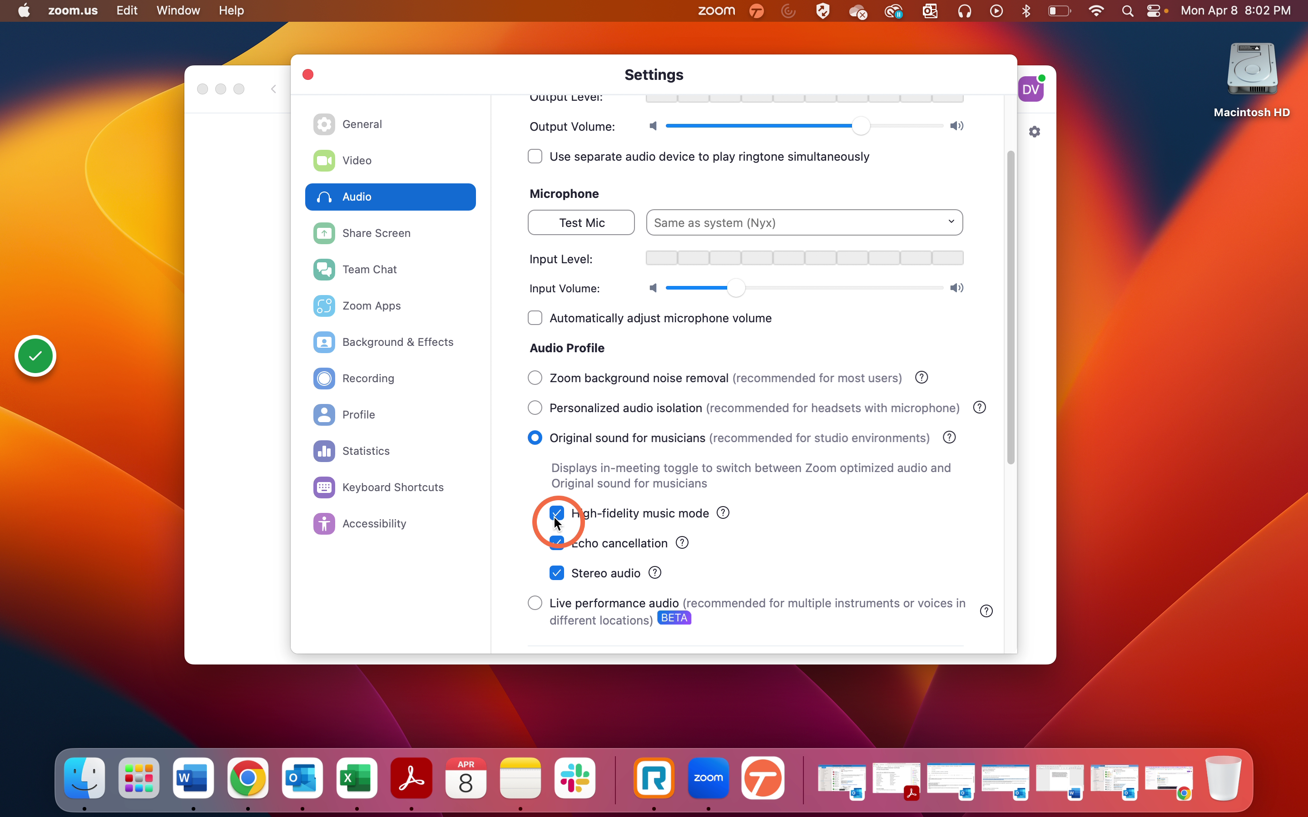Uncheck Stereo audio option

(557, 573)
